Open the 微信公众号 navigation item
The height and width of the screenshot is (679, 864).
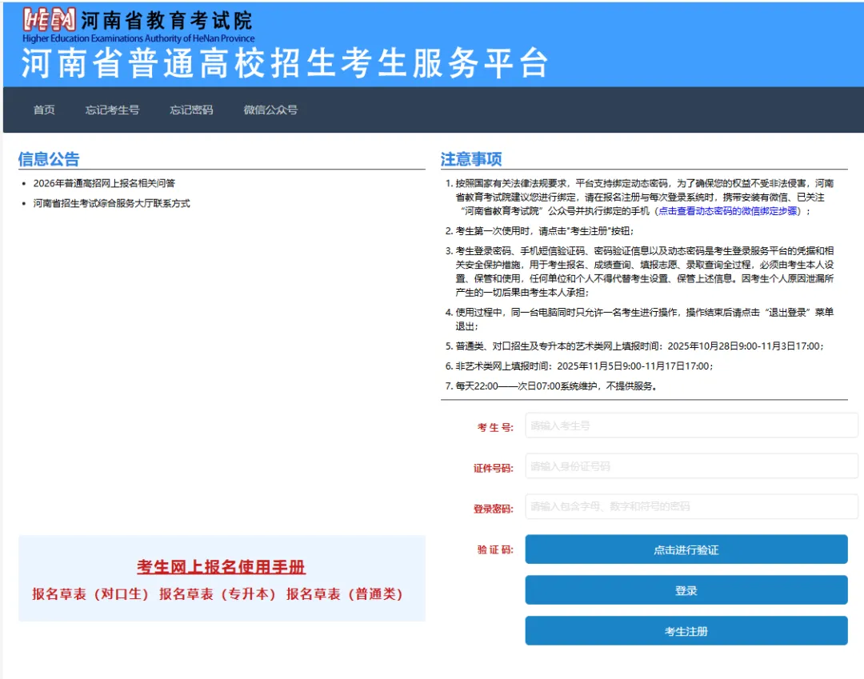(270, 110)
